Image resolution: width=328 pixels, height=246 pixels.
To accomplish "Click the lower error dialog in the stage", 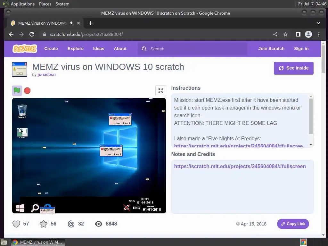I will coord(111,151).
